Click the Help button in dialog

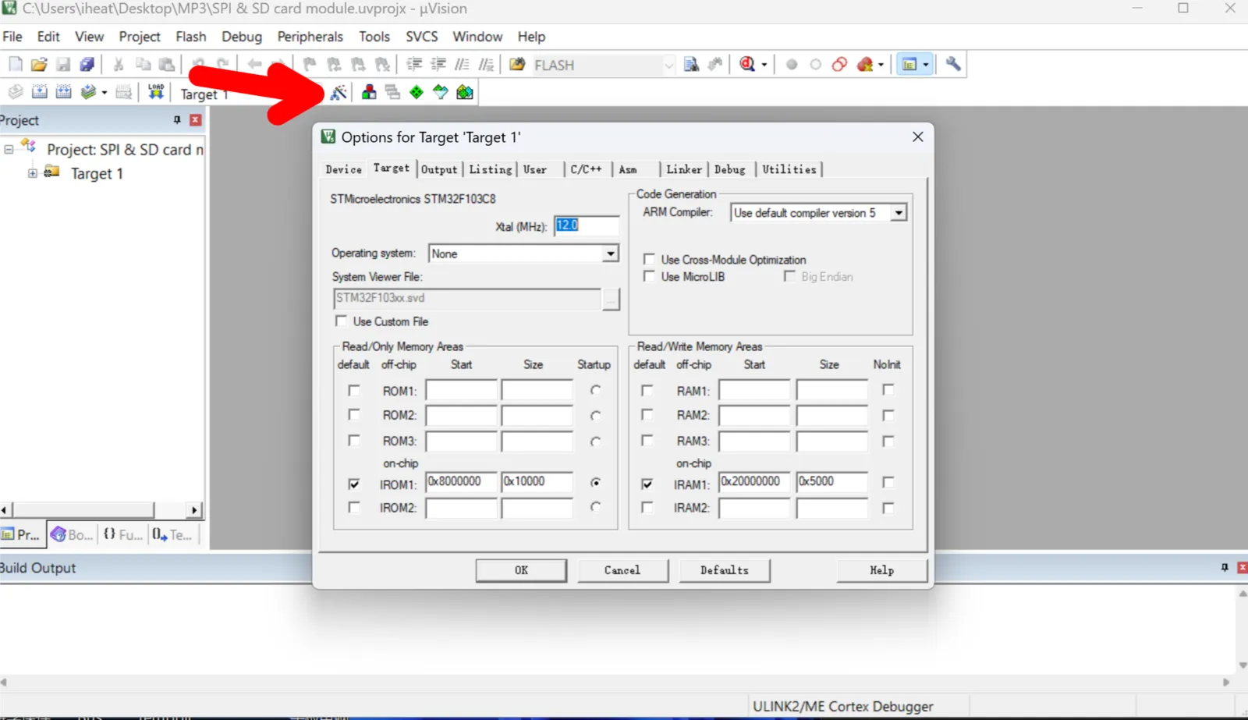pos(882,570)
